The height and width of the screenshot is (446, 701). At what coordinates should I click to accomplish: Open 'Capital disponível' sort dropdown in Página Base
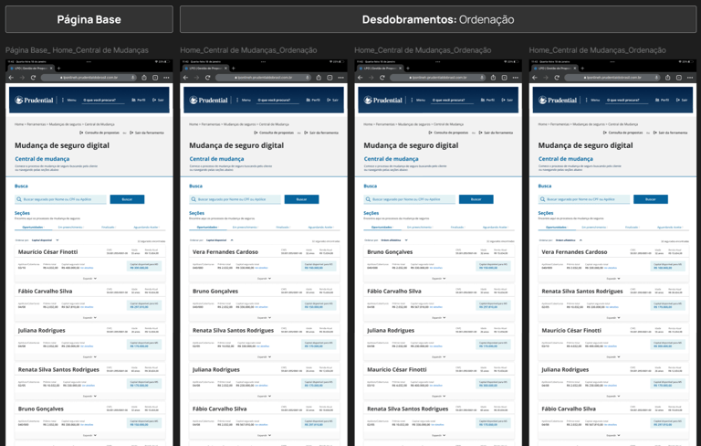tap(45, 240)
